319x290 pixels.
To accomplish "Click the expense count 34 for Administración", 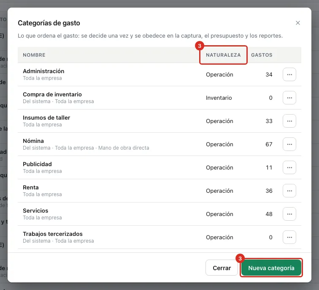I will tap(269, 74).
